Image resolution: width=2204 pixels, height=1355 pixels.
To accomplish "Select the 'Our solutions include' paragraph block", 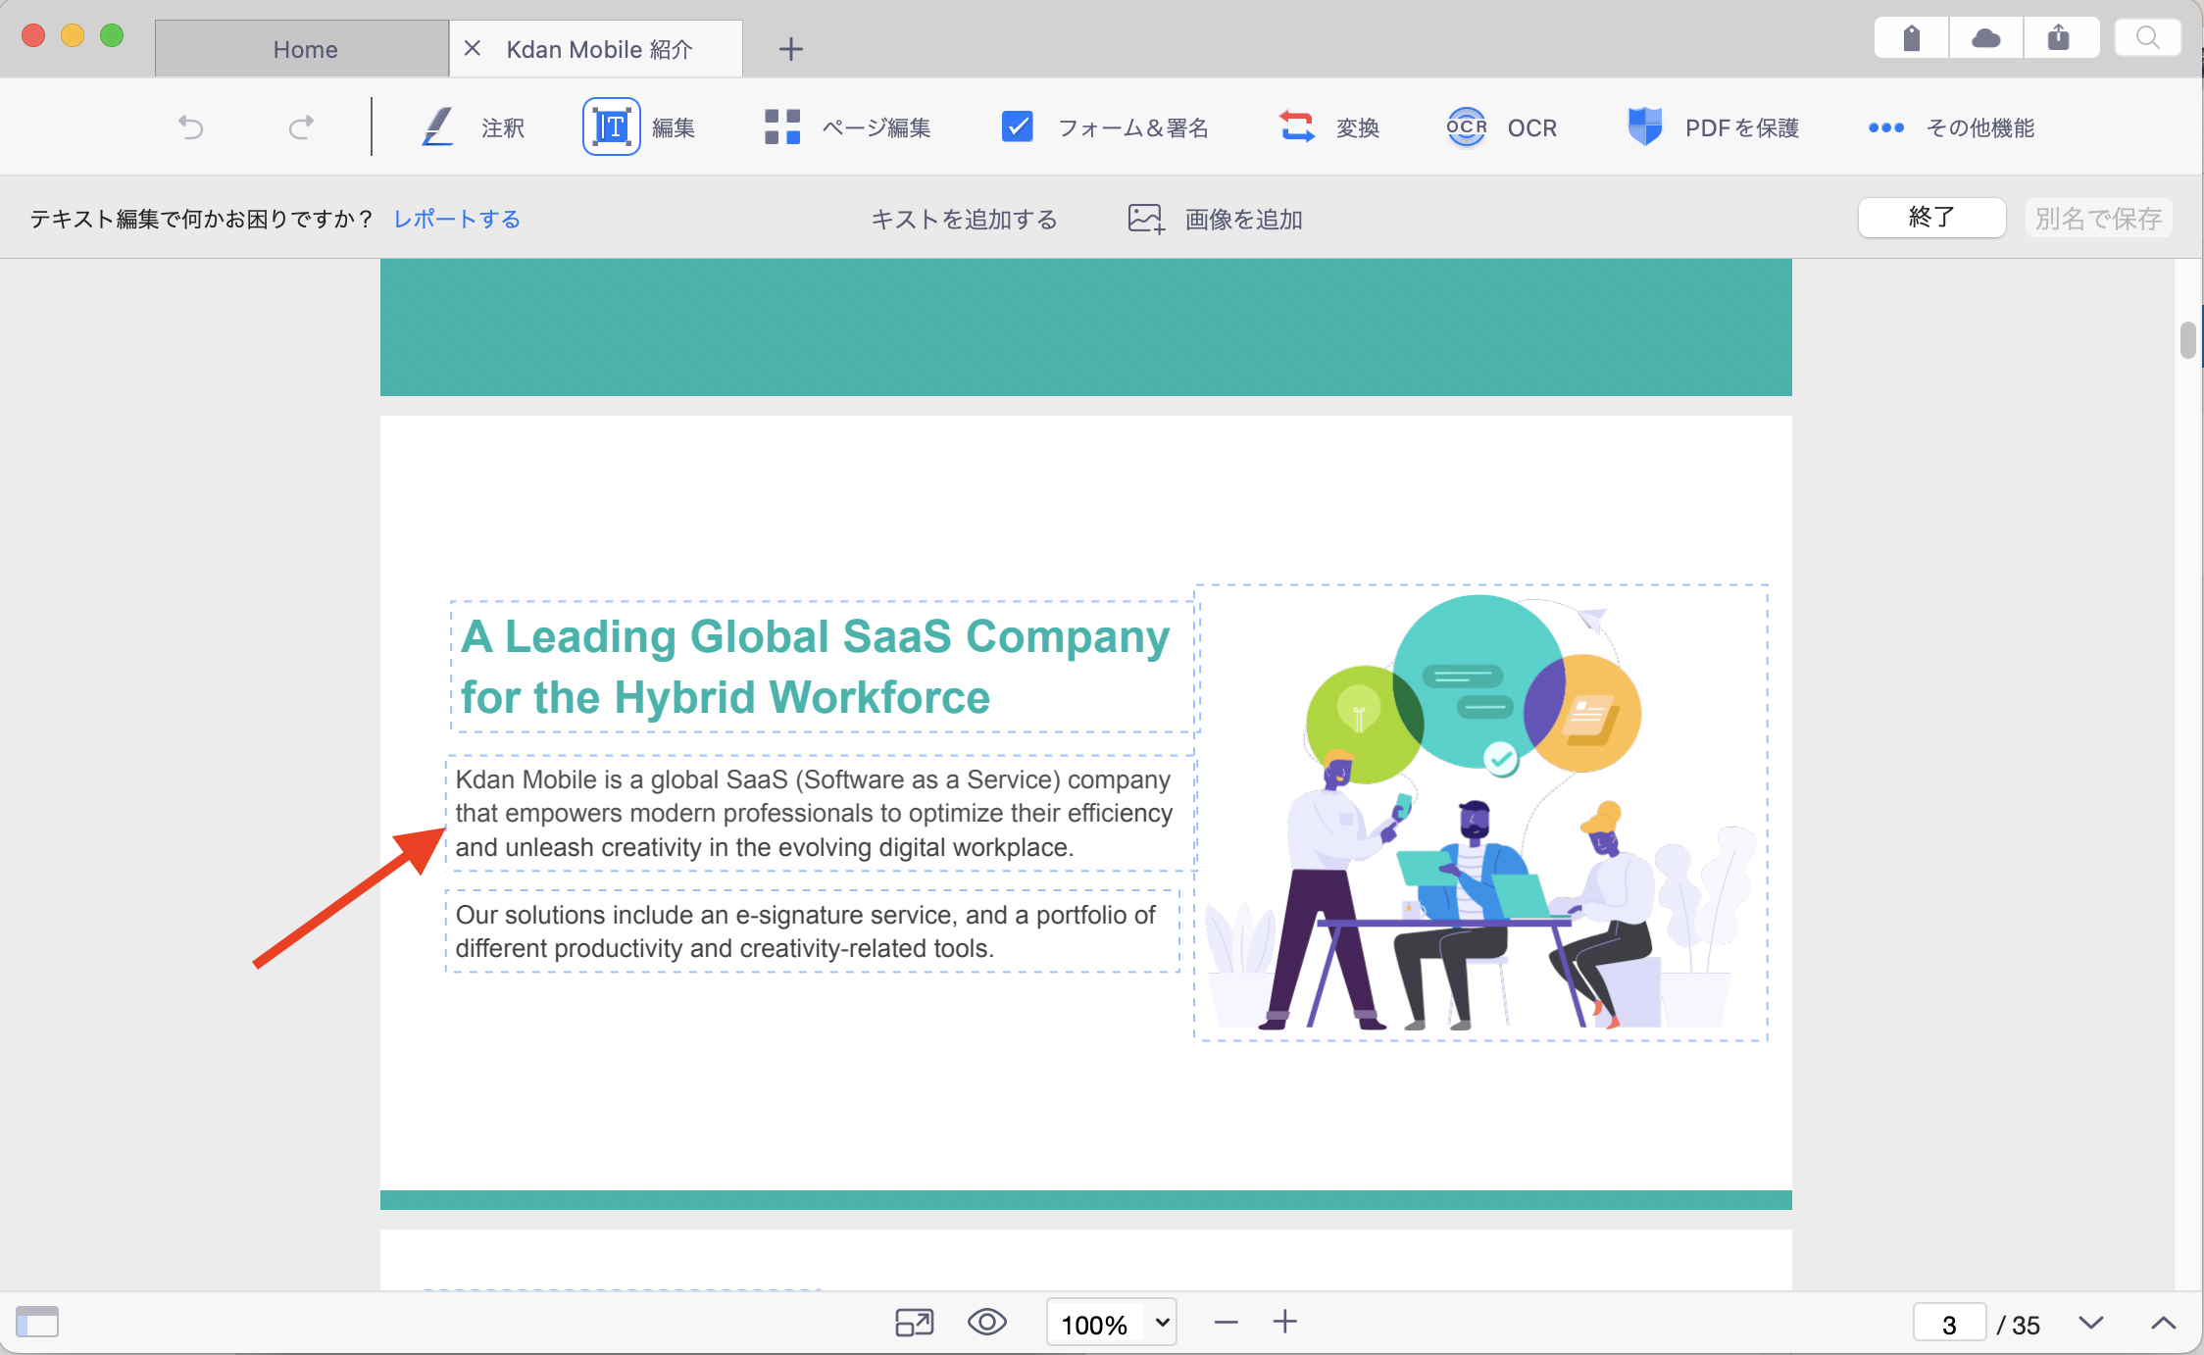I will [813, 930].
